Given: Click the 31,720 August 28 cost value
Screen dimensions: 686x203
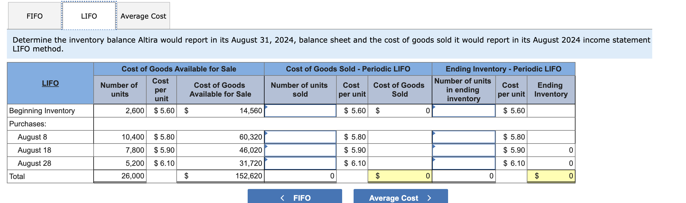Looking at the screenshot, I should pyautogui.click(x=251, y=163).
